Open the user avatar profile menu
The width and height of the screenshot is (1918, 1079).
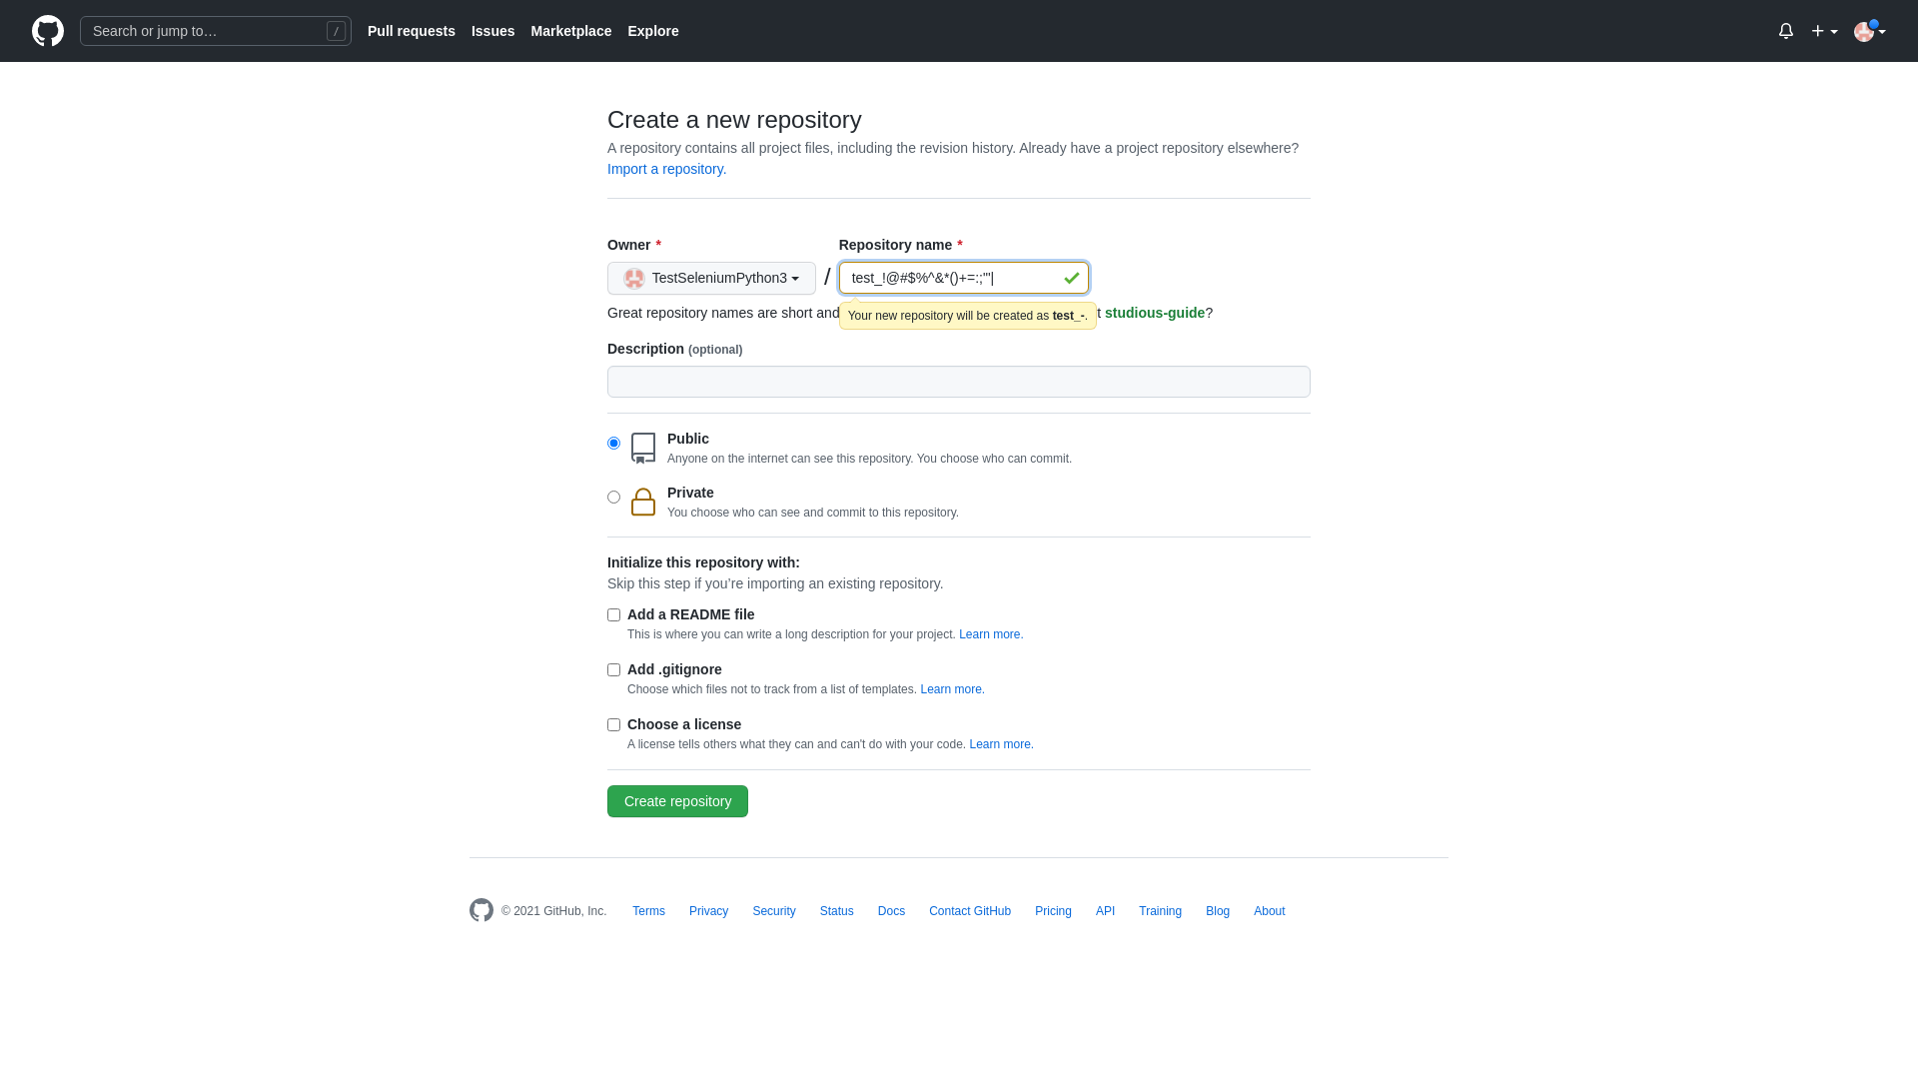[1870, 31]
